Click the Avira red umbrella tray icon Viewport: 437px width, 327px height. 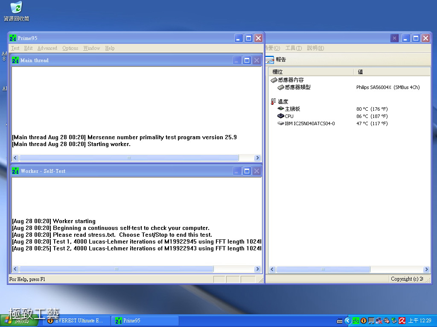coord(402,321)
